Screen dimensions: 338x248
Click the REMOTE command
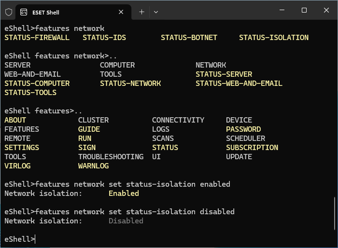17,138
